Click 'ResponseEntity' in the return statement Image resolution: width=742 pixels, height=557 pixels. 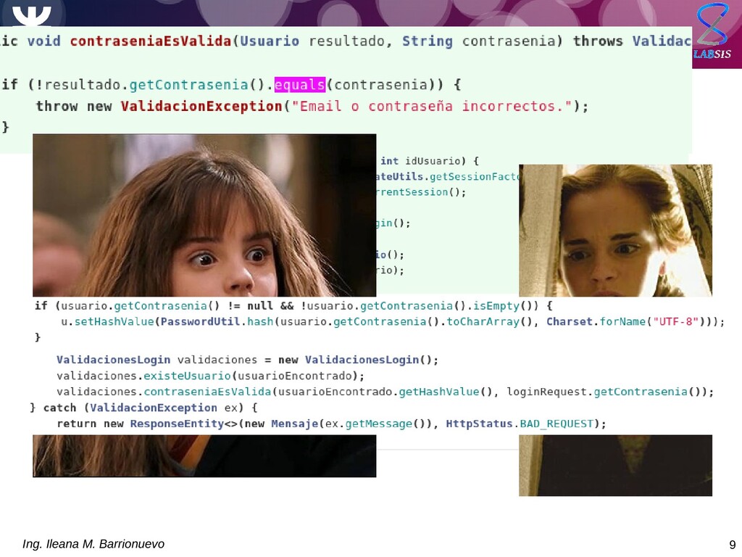pos(177,424)
